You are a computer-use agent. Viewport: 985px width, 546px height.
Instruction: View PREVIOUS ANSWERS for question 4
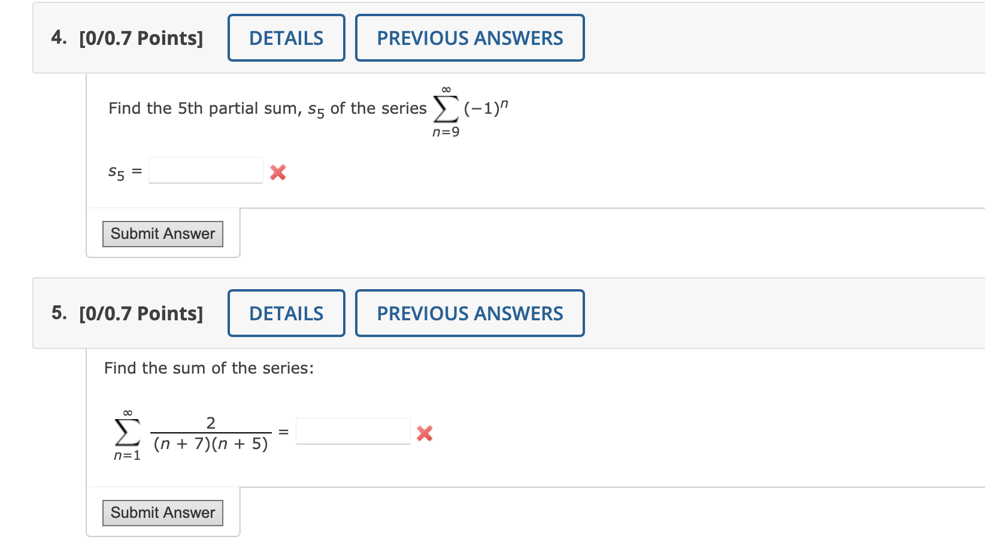pyautogui.click(x=469, y=38)
